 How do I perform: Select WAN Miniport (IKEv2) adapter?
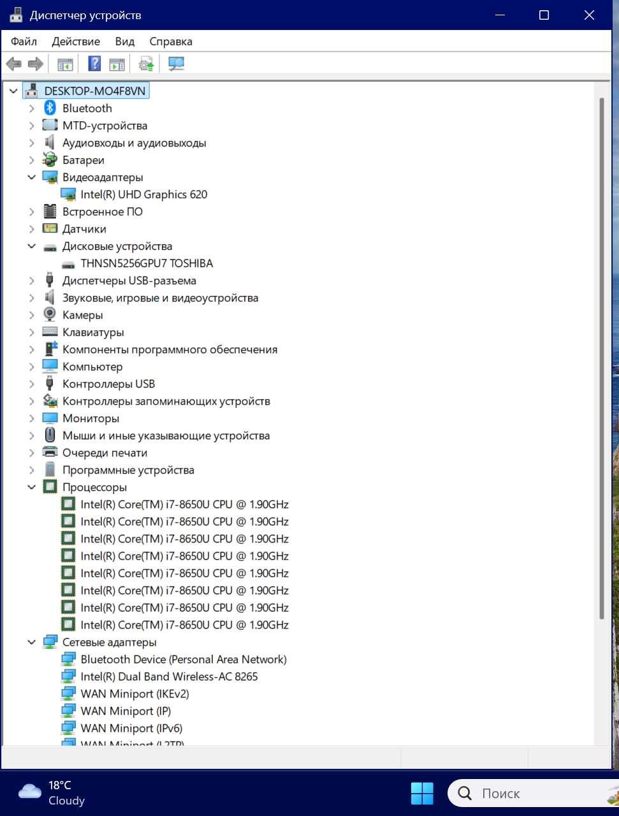[135, 694]
